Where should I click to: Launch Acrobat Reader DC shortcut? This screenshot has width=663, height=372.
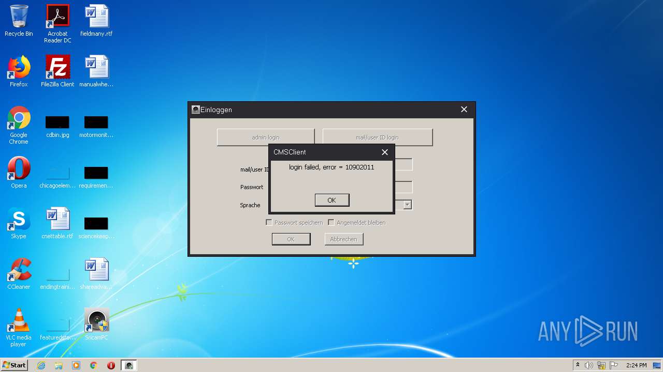[x=57, y=23]
